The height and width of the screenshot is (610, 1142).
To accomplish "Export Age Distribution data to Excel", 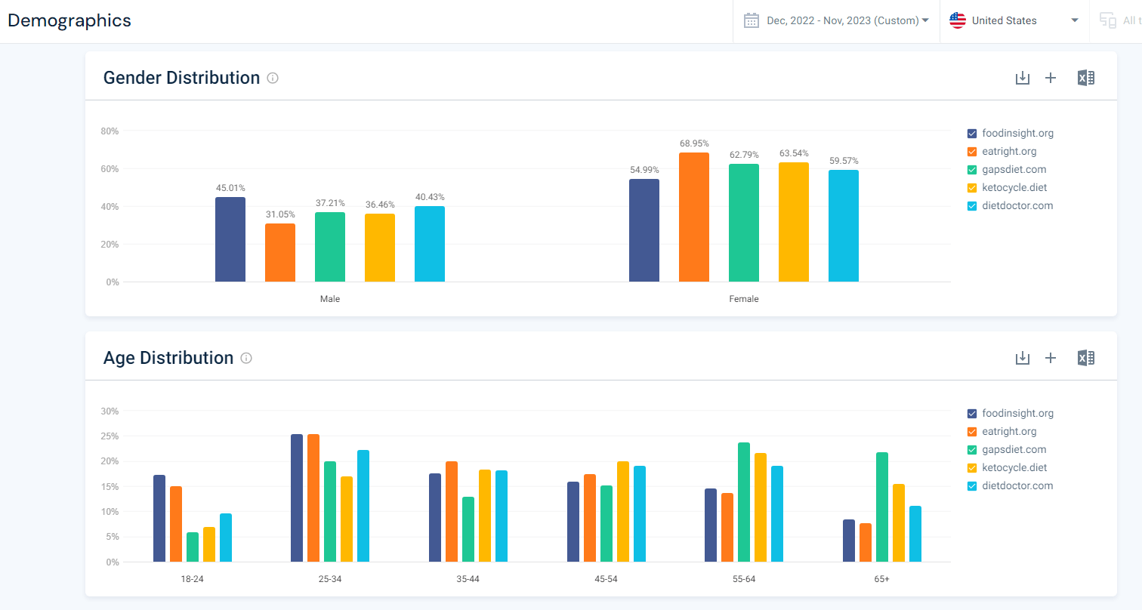I will coord(1086,358).
